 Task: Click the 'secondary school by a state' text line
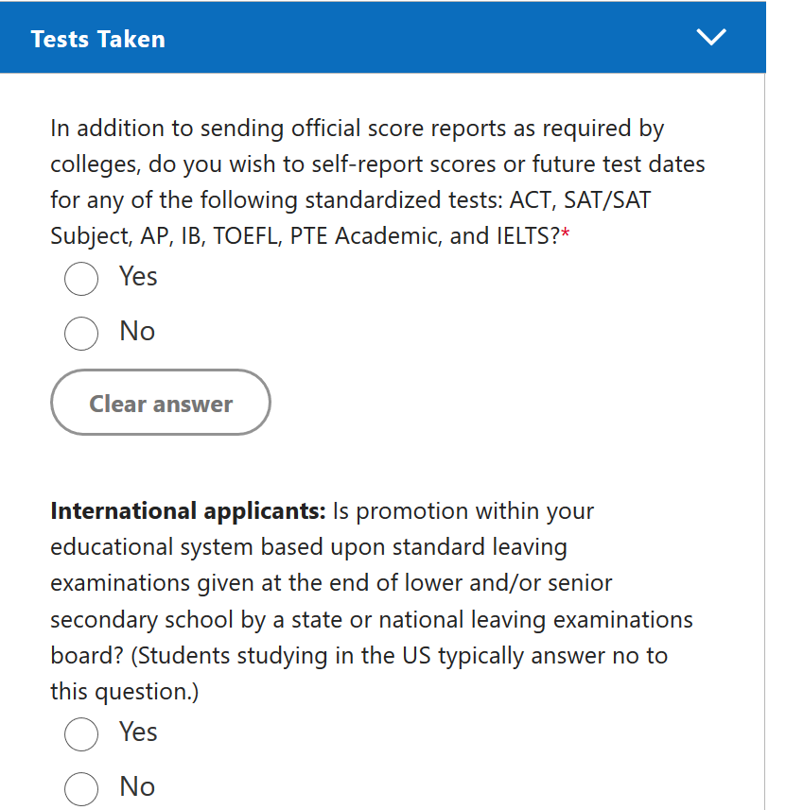click(371, 620)
